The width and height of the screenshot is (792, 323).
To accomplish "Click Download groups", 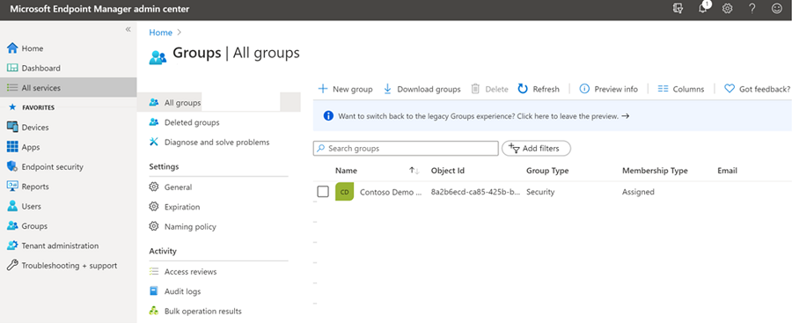I will [422, 89].
